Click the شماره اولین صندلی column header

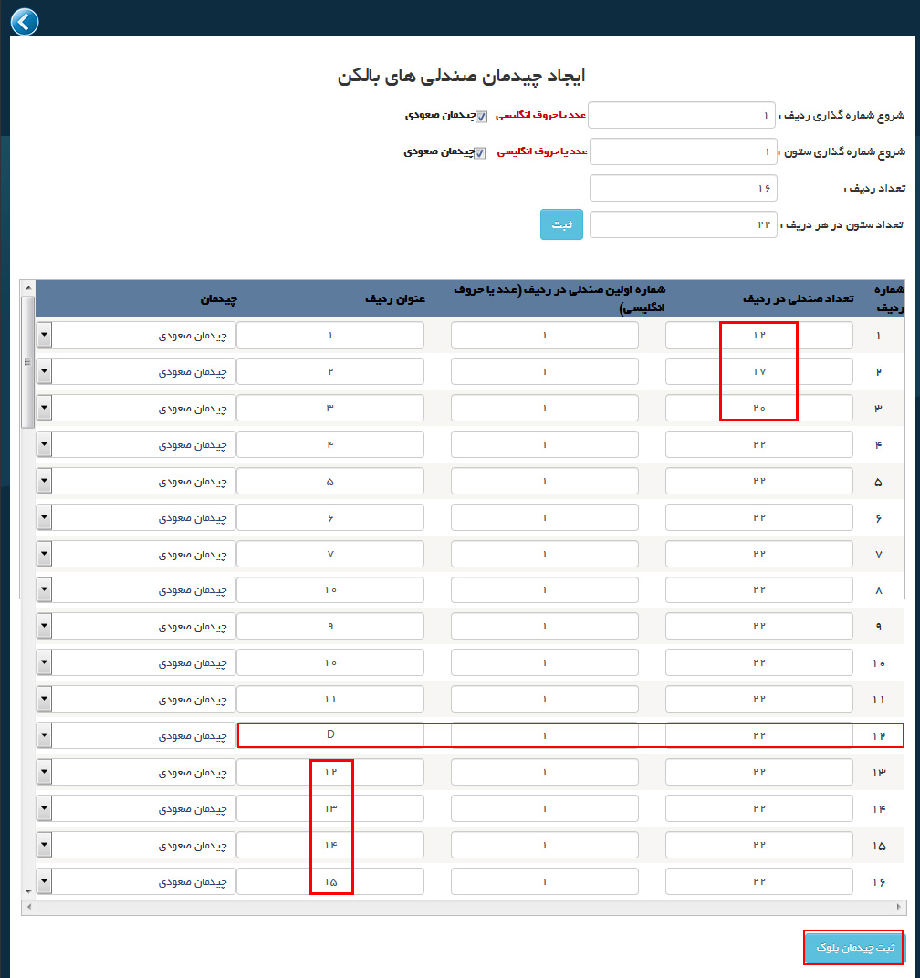(559, 298)
